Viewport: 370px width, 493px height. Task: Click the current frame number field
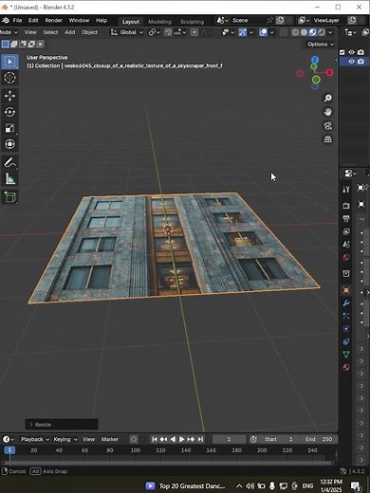click(229, 439)
